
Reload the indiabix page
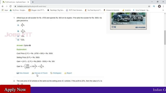(10, 6)
